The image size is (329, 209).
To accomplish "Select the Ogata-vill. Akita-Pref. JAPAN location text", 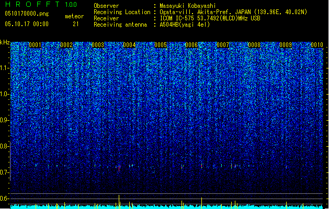I will (233, 12).
